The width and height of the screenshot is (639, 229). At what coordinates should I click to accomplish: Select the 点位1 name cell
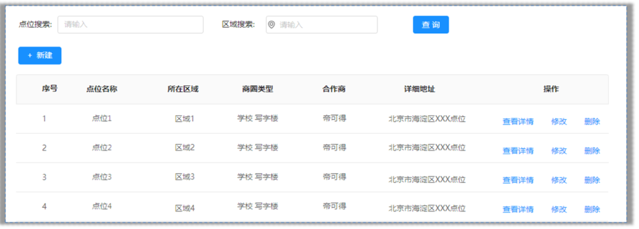coord(102,119)
